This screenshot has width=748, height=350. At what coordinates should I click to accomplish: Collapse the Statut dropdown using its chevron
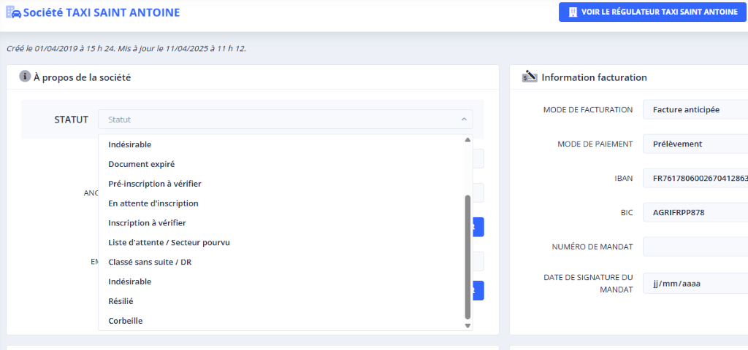click(464, 120)
